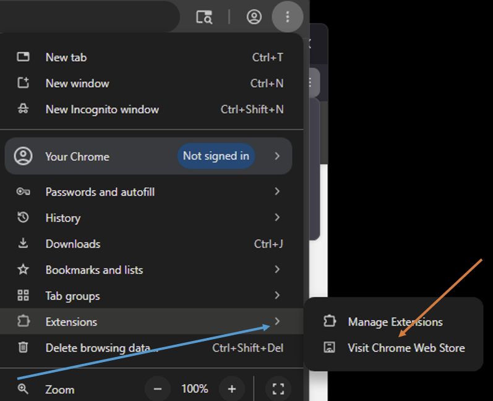
Task: Click the Chrome Web Store icon in submenu
Action: [329, 347]
